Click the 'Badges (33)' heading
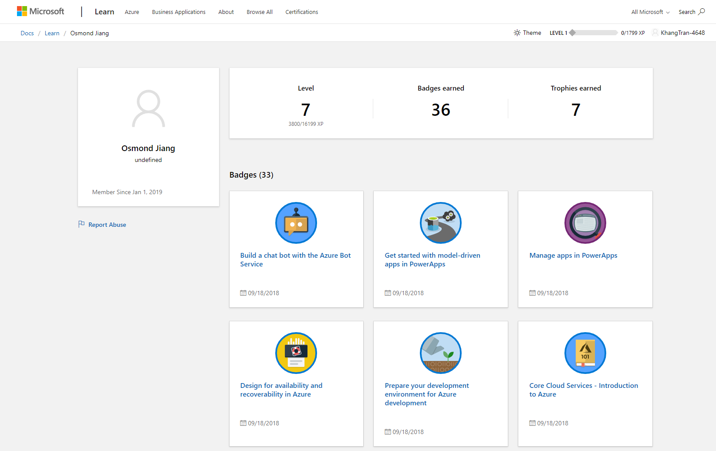 tap(251, 175)
